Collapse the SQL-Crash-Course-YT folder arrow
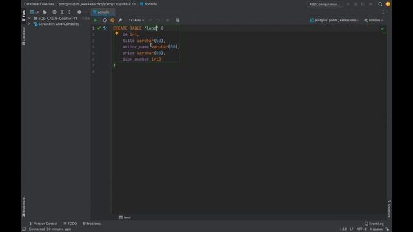413x232 pixels. tap(29, 19)
